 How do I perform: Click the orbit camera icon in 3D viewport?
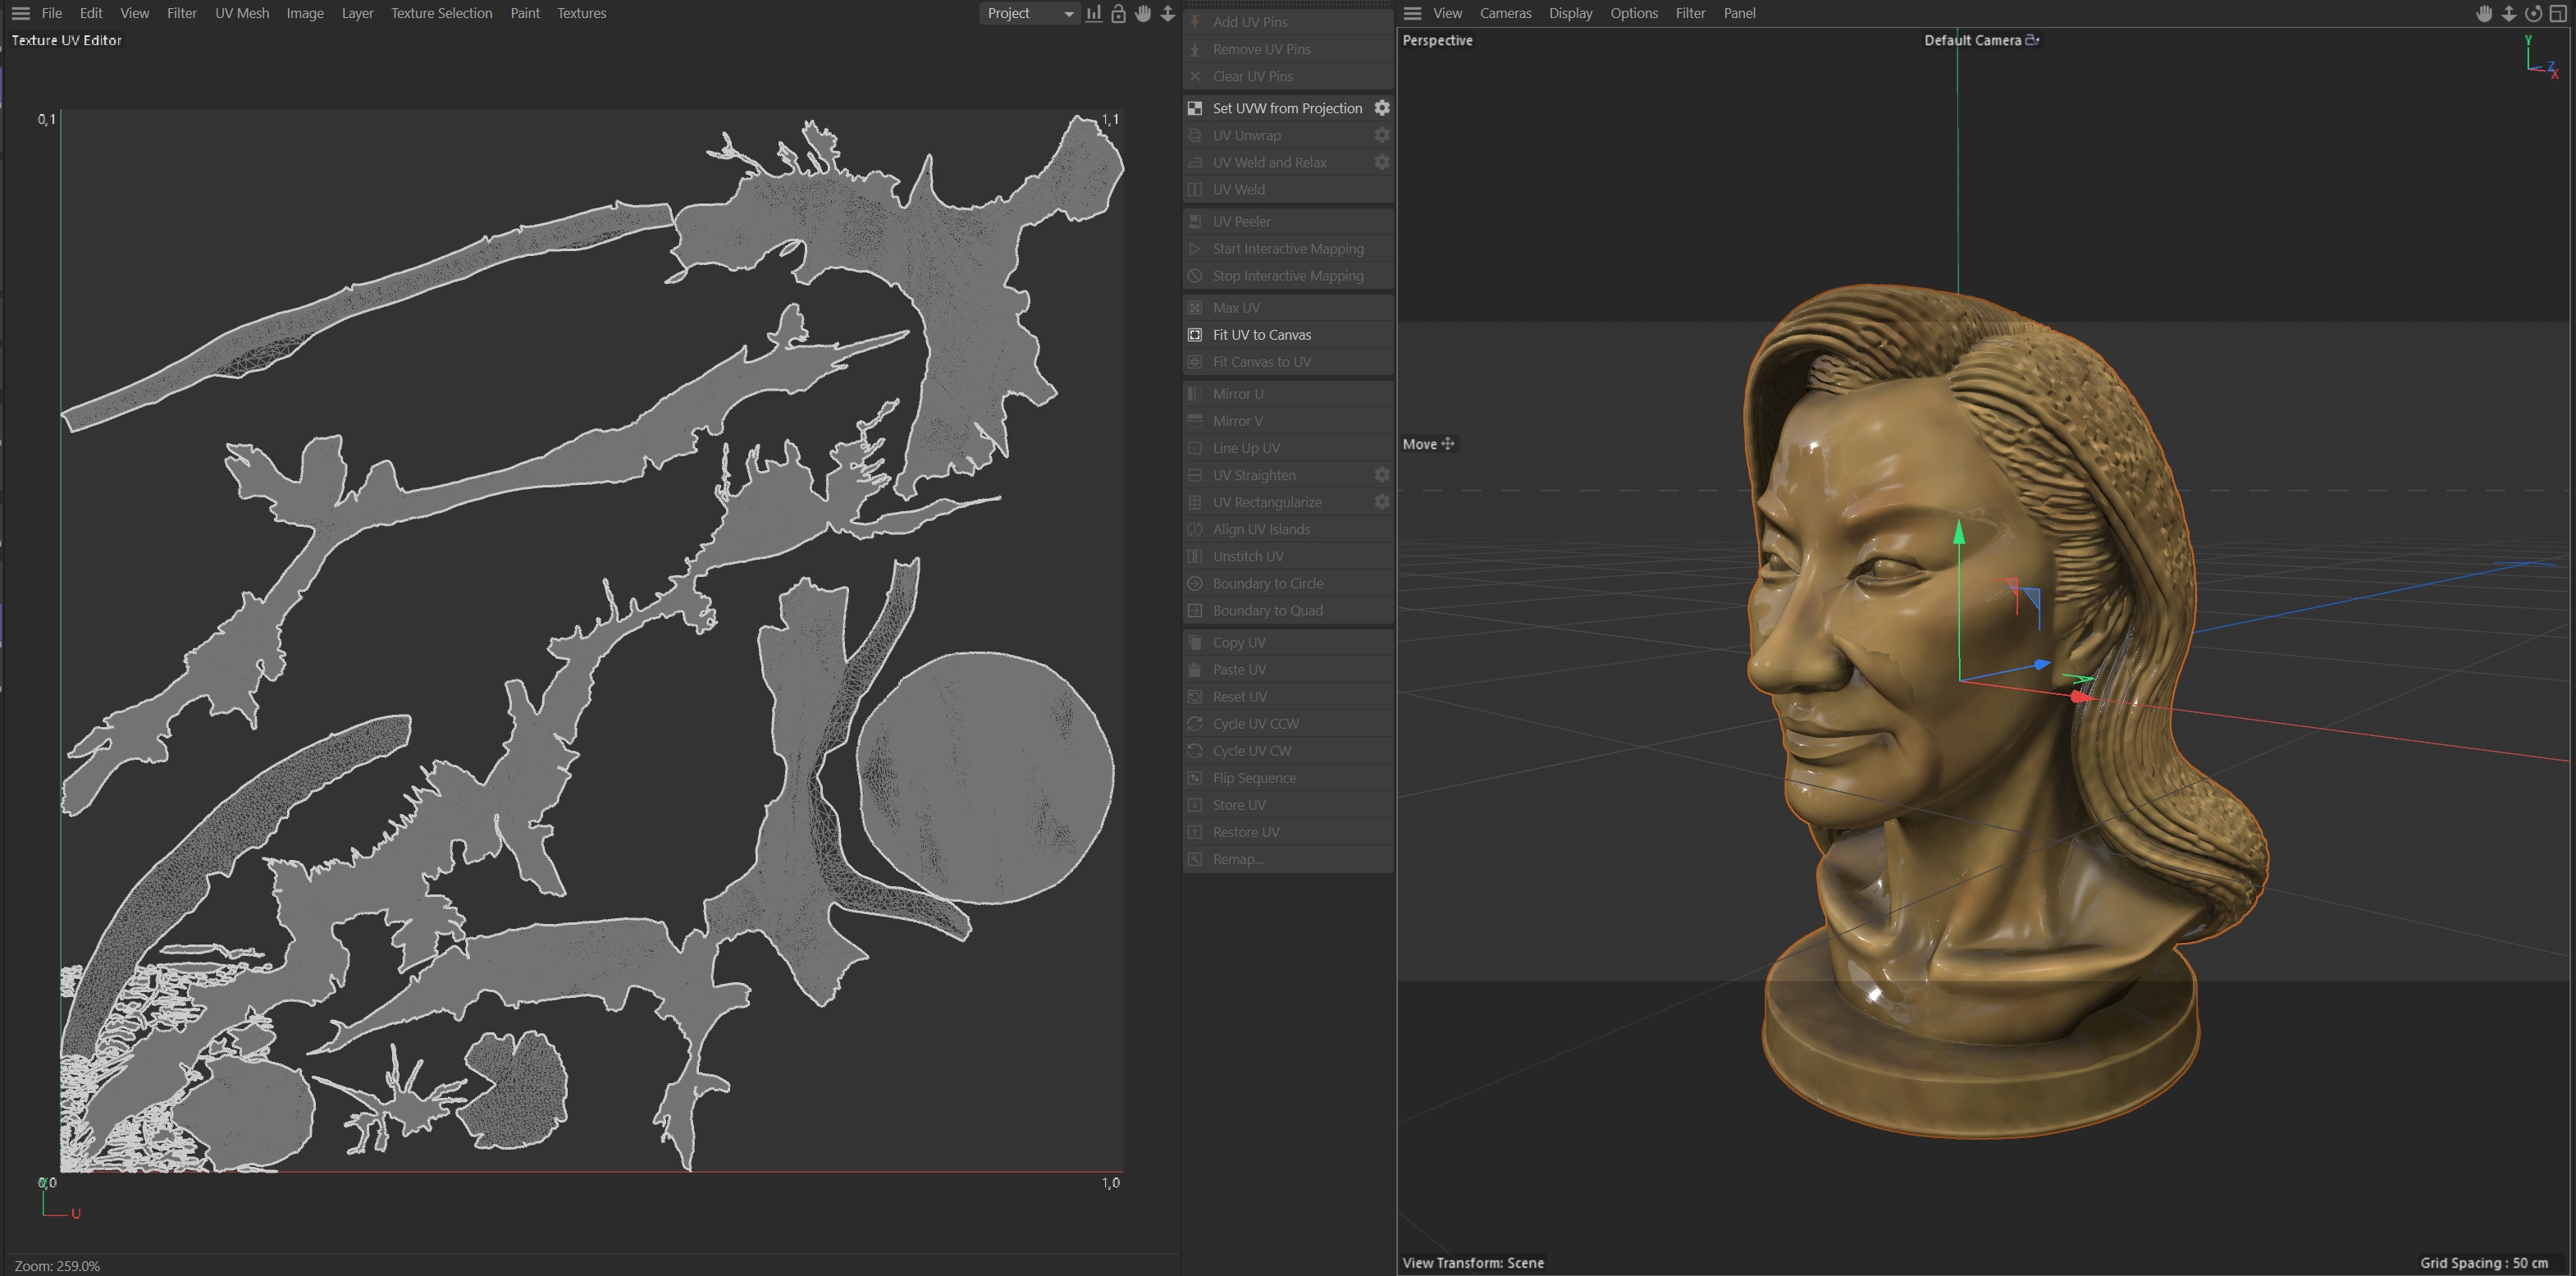[2533, 13]
